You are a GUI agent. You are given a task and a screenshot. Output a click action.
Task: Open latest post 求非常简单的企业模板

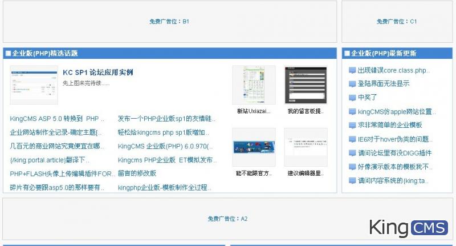click(x=390, y=125)
